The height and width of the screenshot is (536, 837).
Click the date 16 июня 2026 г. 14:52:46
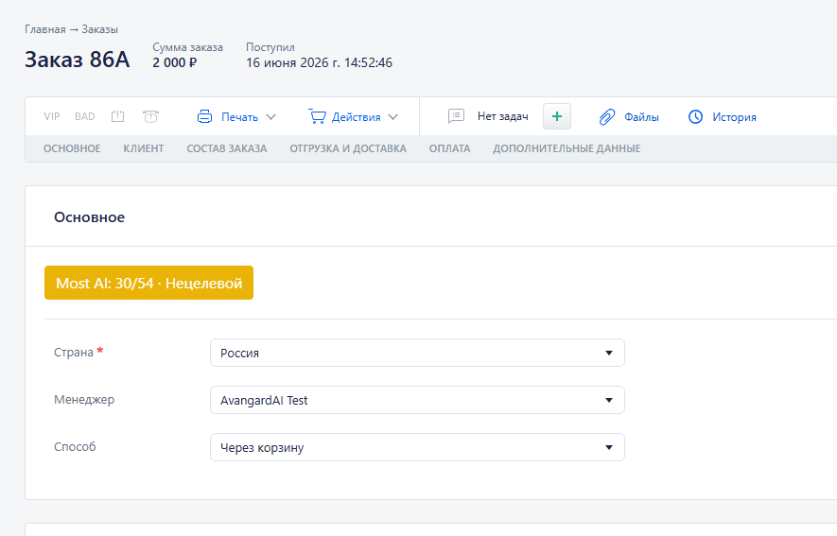click(x=320, y=62)
